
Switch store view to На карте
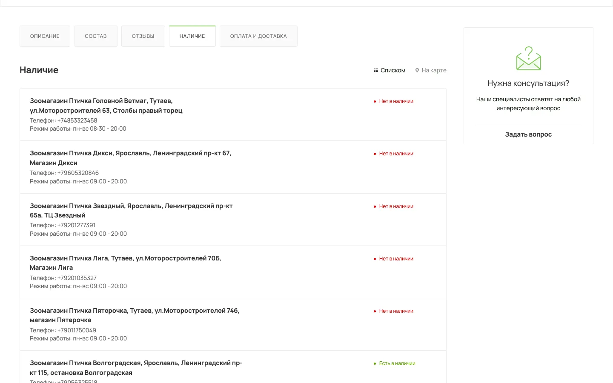431,70
